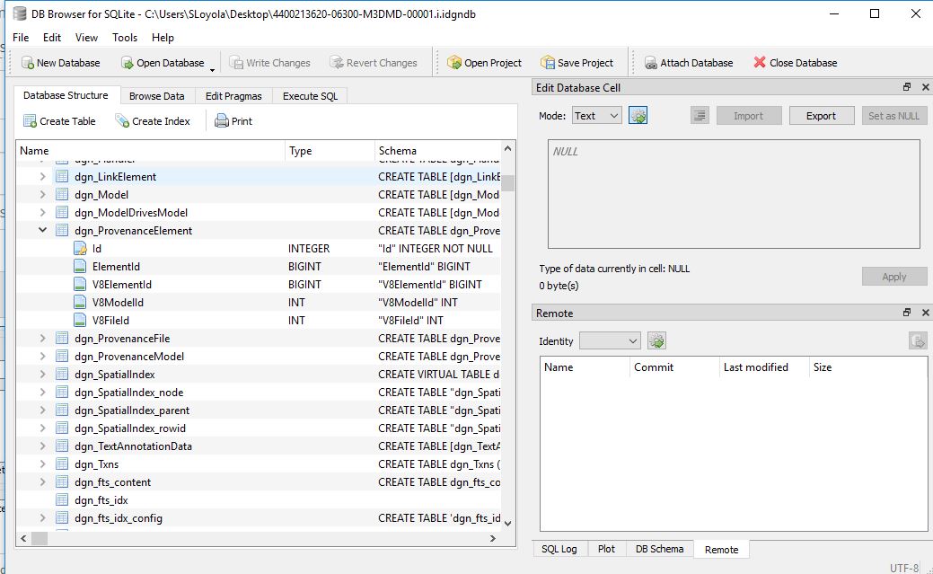Click the Attach Database toolbar icon

pyautogui.click(x=651, y=63)
